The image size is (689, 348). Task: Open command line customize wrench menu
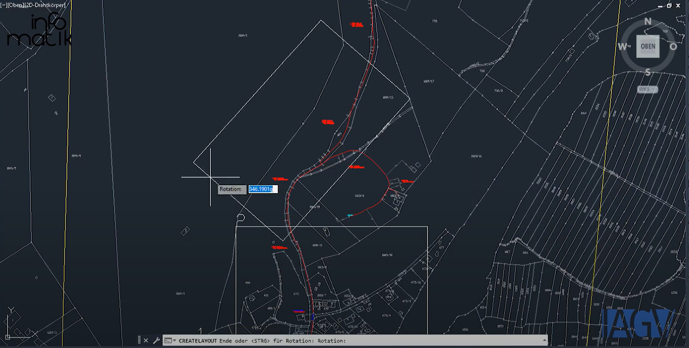[156, 340]
